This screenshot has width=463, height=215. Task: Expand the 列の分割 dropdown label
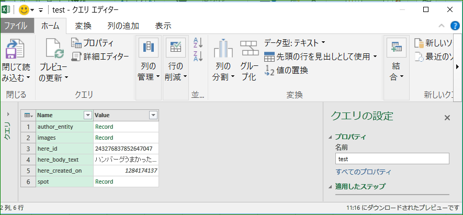tap(223, 72)
